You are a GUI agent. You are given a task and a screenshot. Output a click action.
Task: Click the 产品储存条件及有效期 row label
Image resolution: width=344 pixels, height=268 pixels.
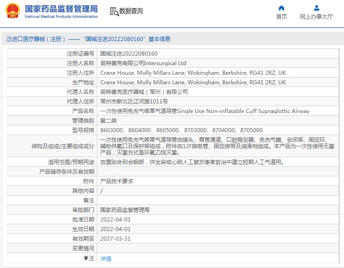pyautogui.click(x=67, y=172)
